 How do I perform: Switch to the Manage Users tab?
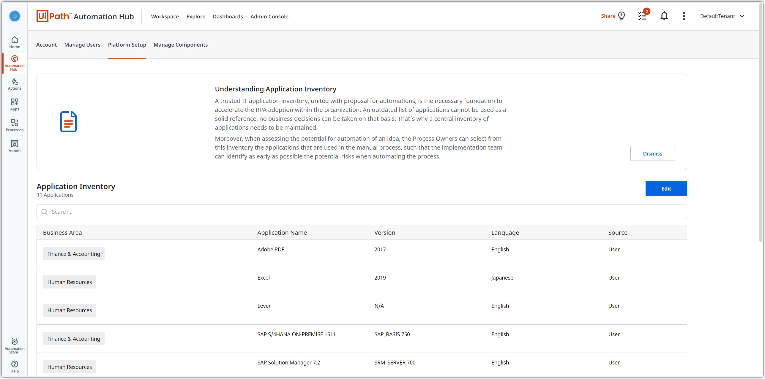(82, 45)
